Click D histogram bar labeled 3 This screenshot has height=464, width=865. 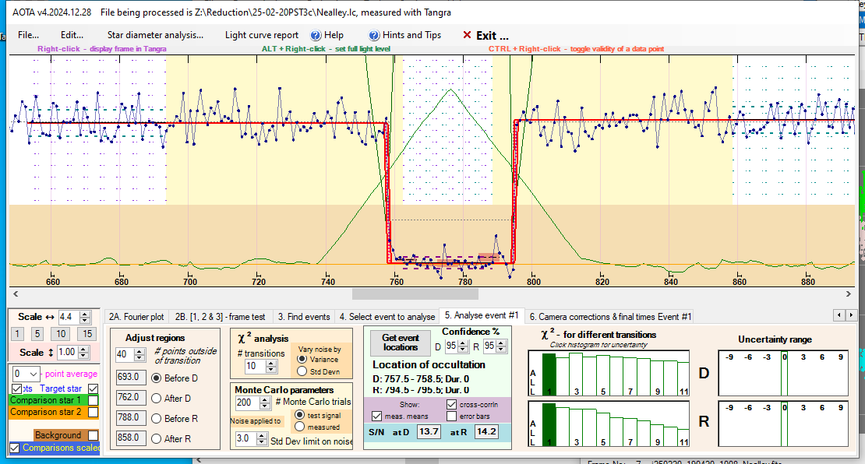576,374
